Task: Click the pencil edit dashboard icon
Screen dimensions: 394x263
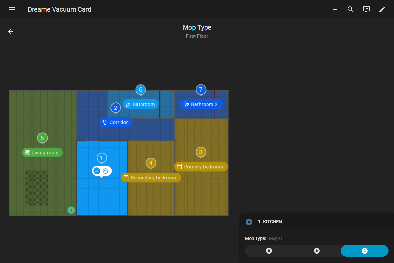Action: point(382,9)
